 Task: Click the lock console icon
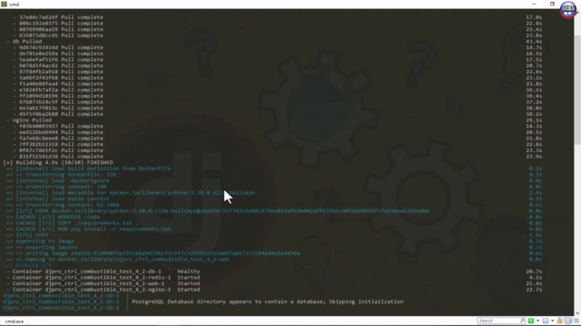tap(559, 321)
